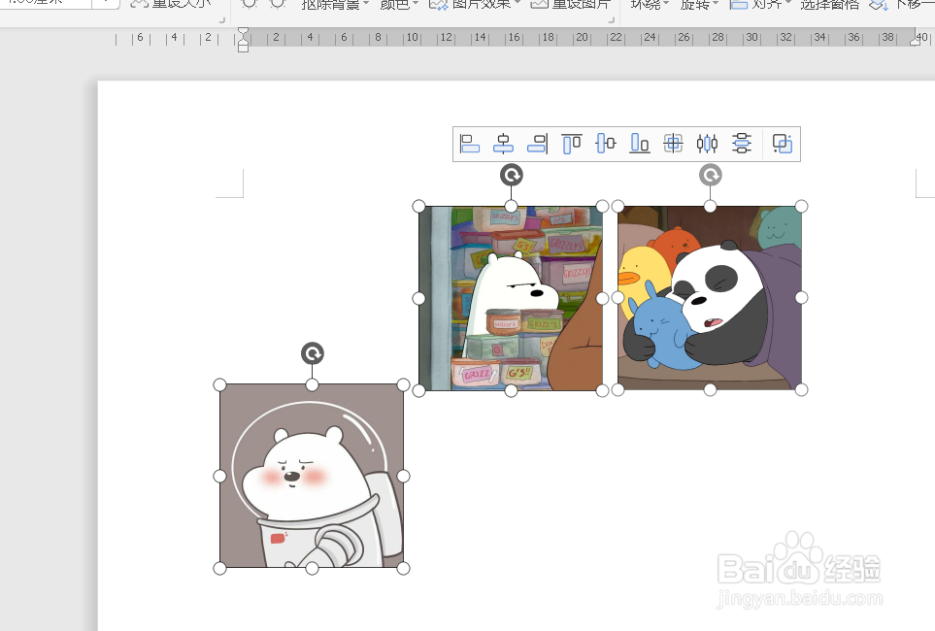Click the 重设大小 reset size button
This screenshot has width=935, height=631.
tap(171, 4)
